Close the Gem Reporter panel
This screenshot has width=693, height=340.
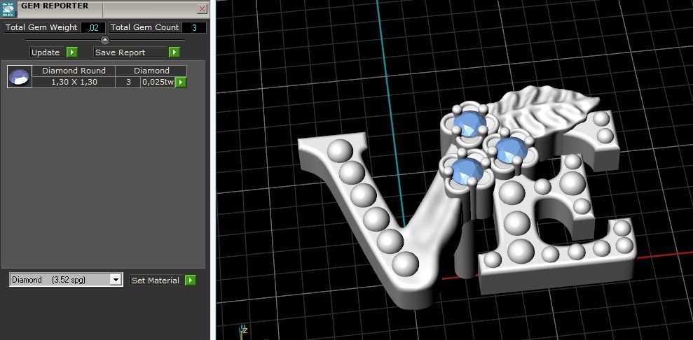click(x=202, y=9)
